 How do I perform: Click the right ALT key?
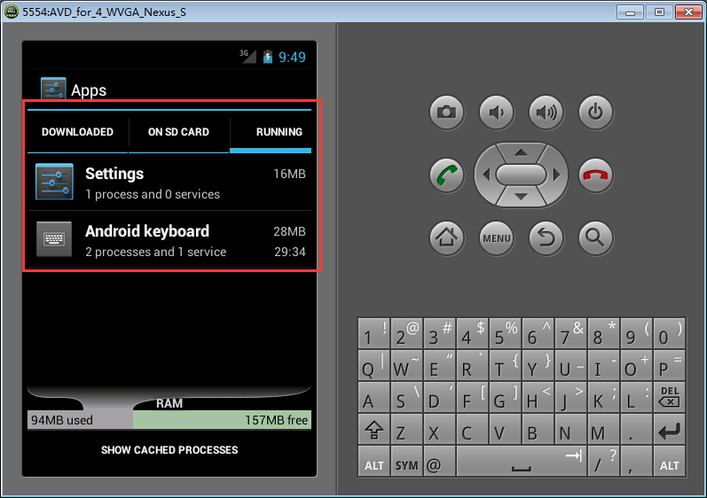tap(669, 461)
